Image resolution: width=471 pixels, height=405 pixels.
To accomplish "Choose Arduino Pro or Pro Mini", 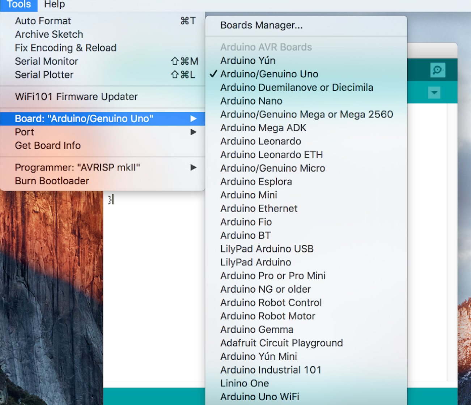I will (x=306, y=276).
